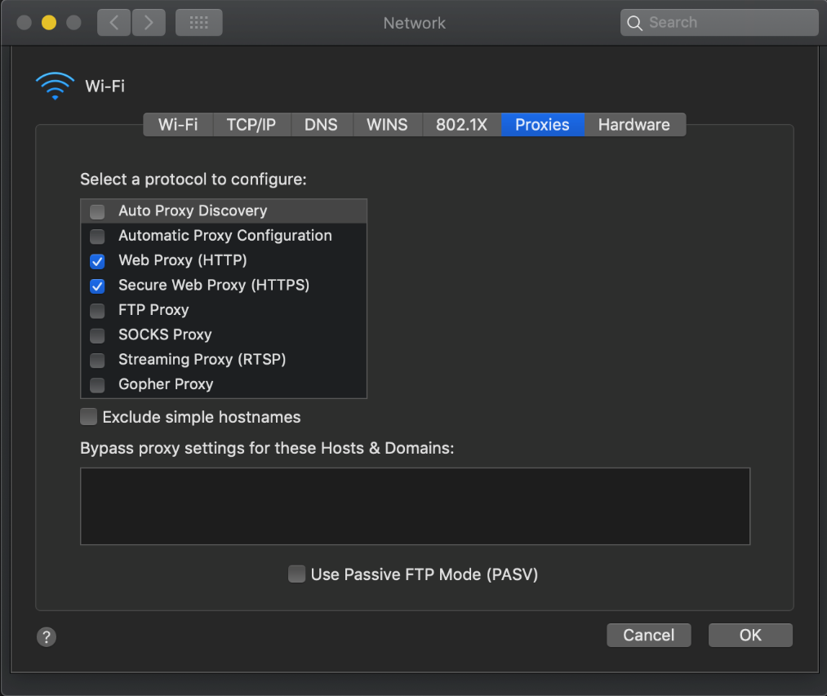This screenshot has width=827, height=696.
Task: Click the bypass proxy hosts text area
Action: 415,506
